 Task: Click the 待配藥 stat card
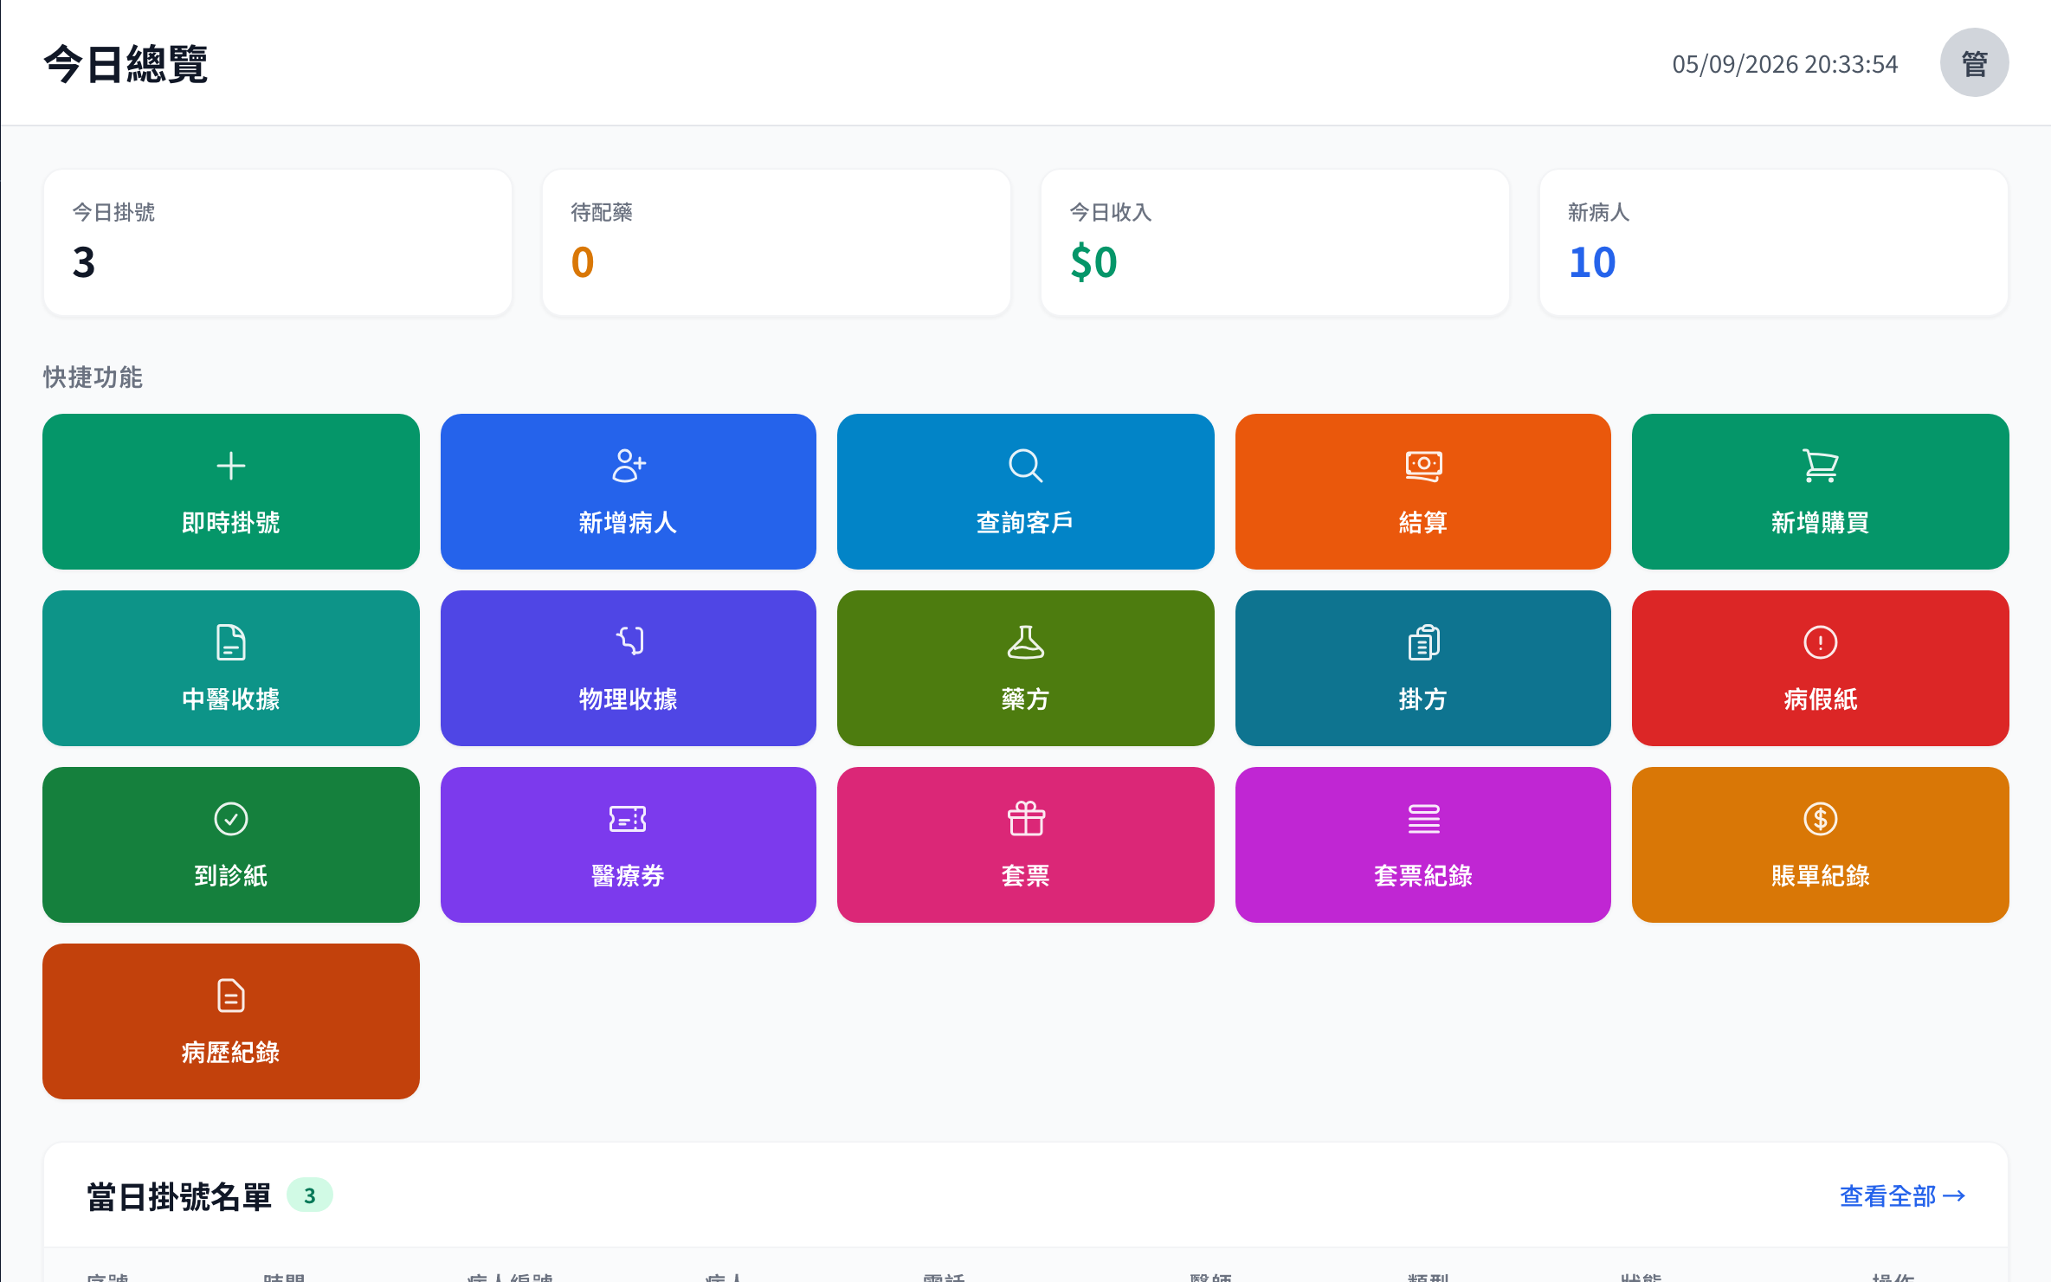pyautogui.click(x=777, y=242)
